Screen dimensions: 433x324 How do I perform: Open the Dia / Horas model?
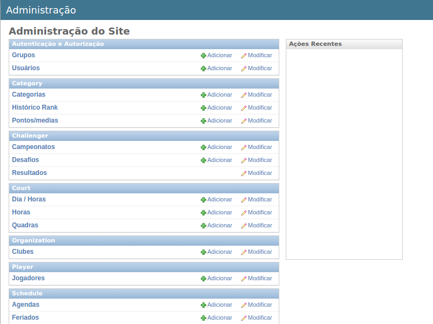click(x=29, y=199)
